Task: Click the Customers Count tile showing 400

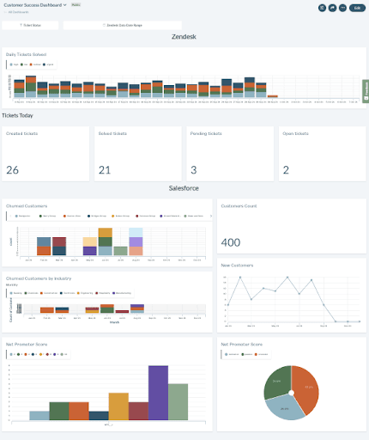Action: click(292, 226)
